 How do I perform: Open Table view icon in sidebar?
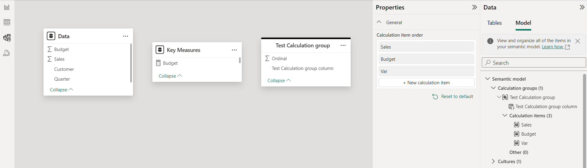click(x=7, y=22)
